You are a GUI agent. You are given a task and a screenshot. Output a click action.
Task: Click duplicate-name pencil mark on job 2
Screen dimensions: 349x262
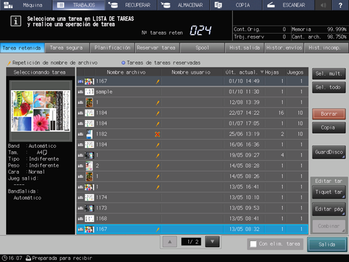click(x=157, y=166)
